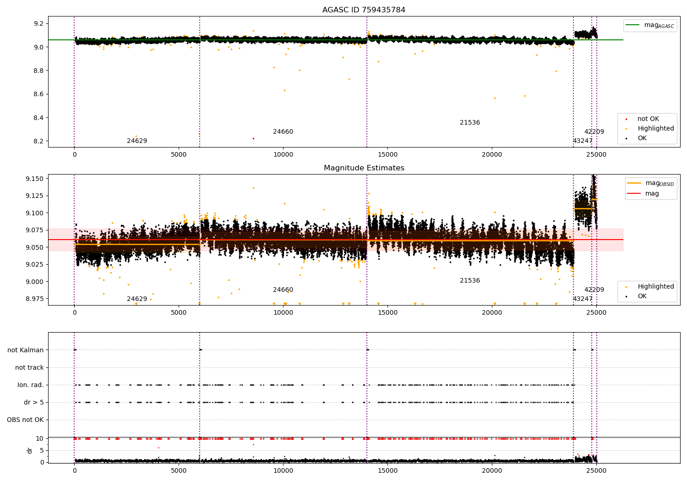Click the 25000 x-tick under the bottom plot
Image resolution: width=687 pixels, height=481 pixels.
click(x=596, y=471)
